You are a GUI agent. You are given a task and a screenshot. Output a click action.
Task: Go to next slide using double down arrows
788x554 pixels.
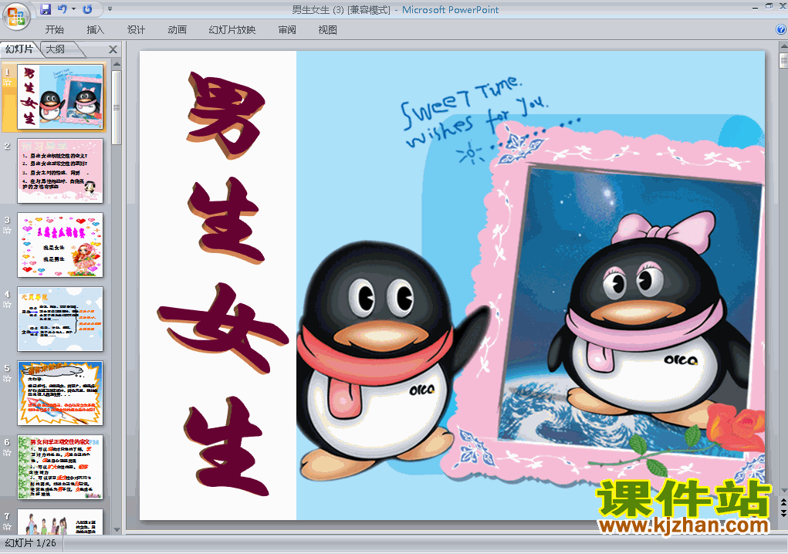tap(783, 512)
